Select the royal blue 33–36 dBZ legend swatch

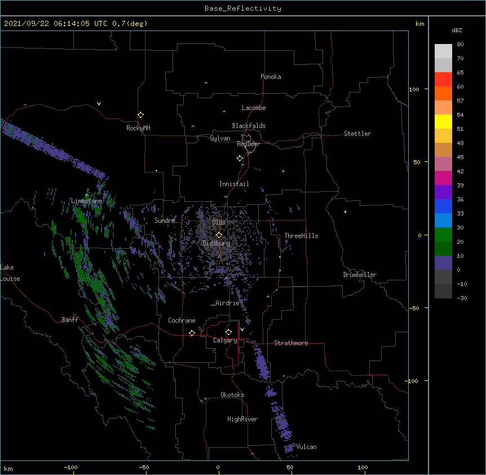pyautogui.click(x=443, y=206)
